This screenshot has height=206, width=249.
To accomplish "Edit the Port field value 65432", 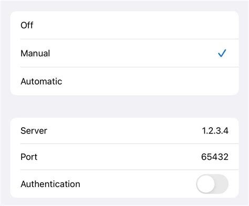I will click(215, 157).
